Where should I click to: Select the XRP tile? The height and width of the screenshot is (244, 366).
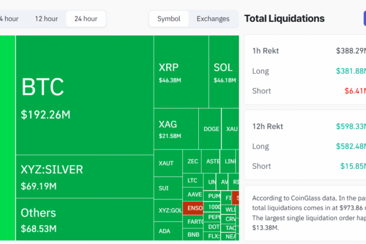(181, 71)
